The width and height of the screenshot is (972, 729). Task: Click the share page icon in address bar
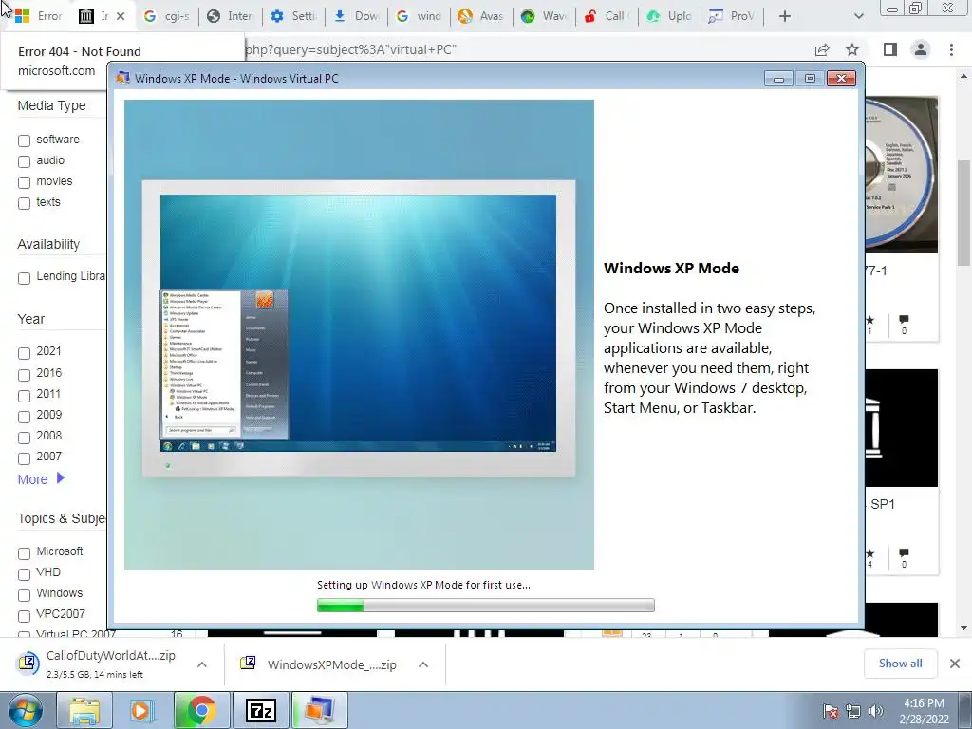822,49
